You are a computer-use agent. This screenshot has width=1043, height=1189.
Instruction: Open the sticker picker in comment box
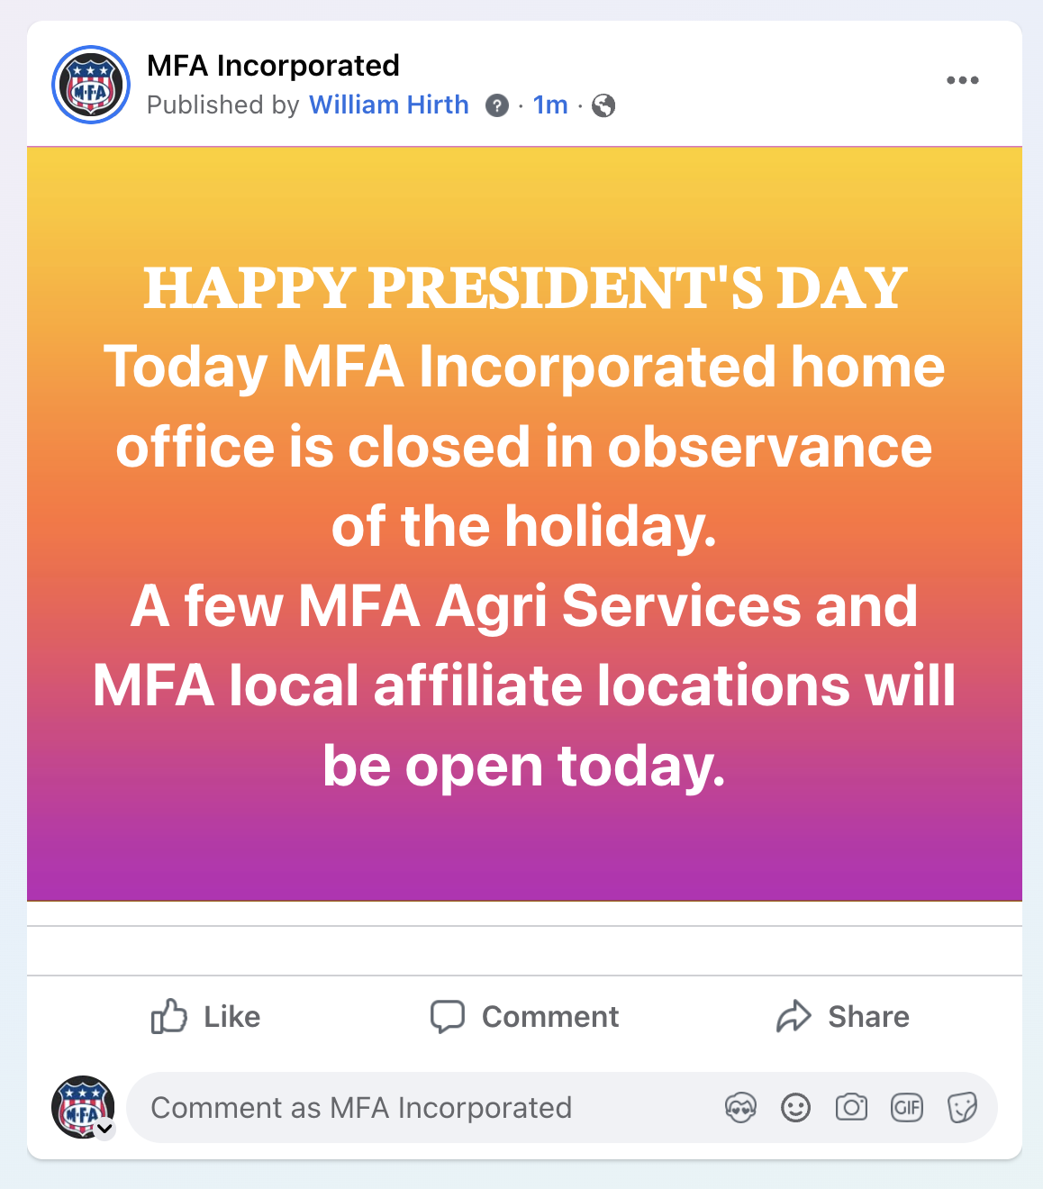tap(962, 1107)
